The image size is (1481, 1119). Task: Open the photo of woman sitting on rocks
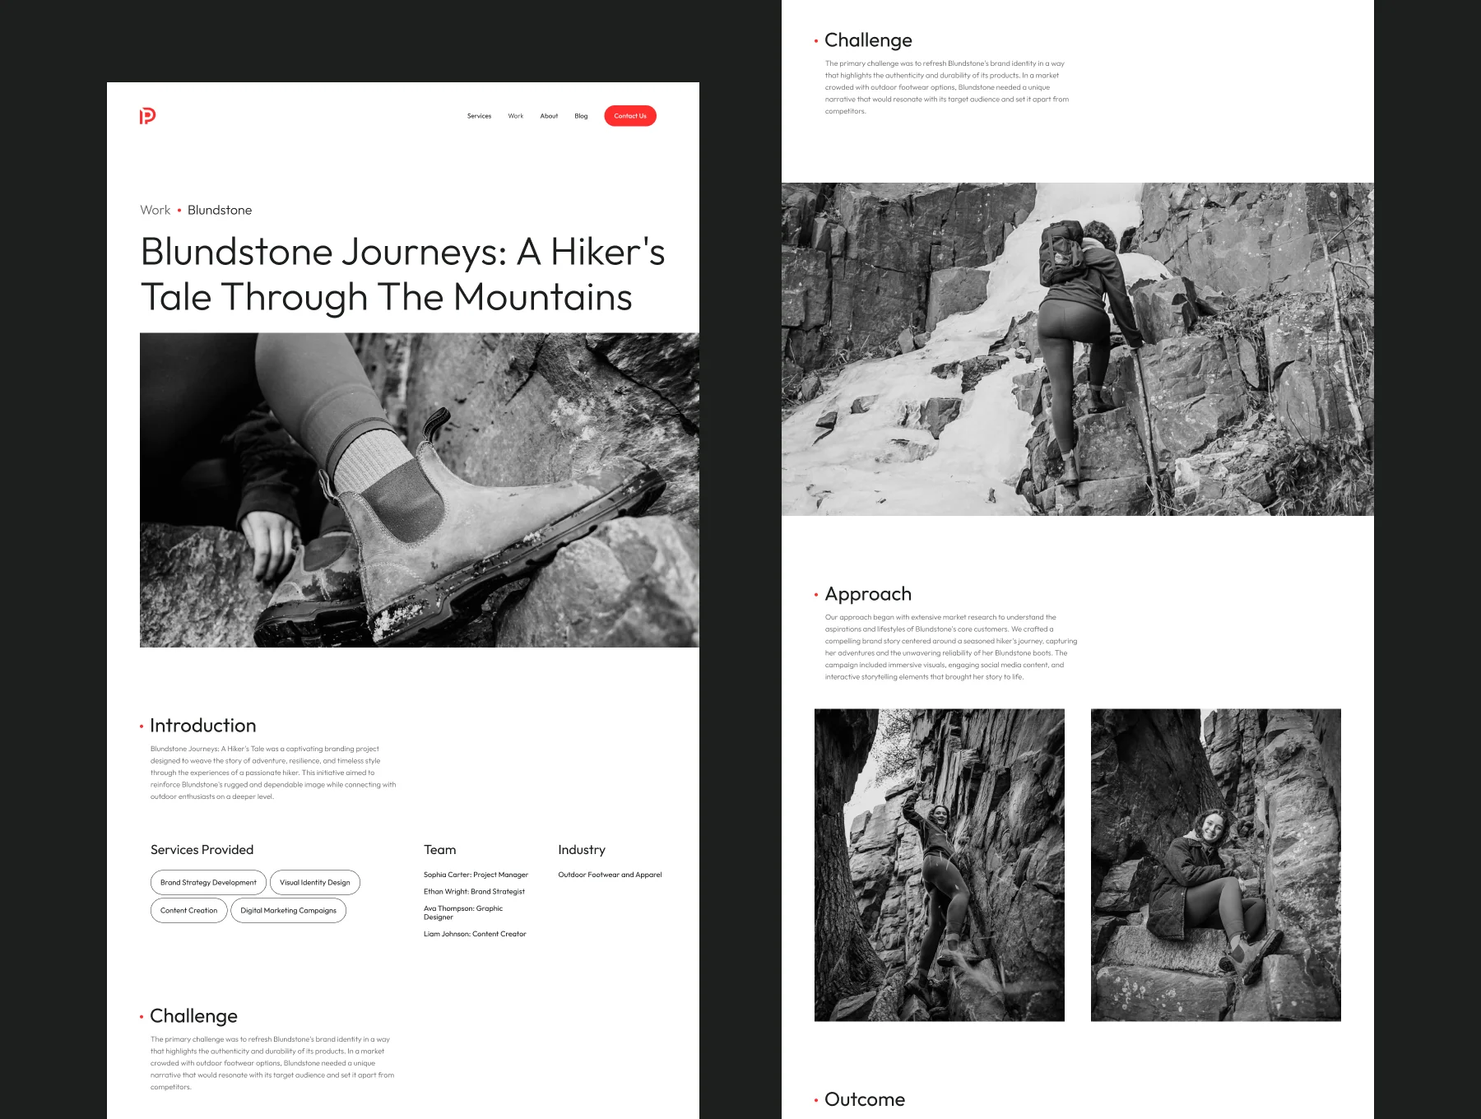pyautogui.click(x=1216, y=865)
